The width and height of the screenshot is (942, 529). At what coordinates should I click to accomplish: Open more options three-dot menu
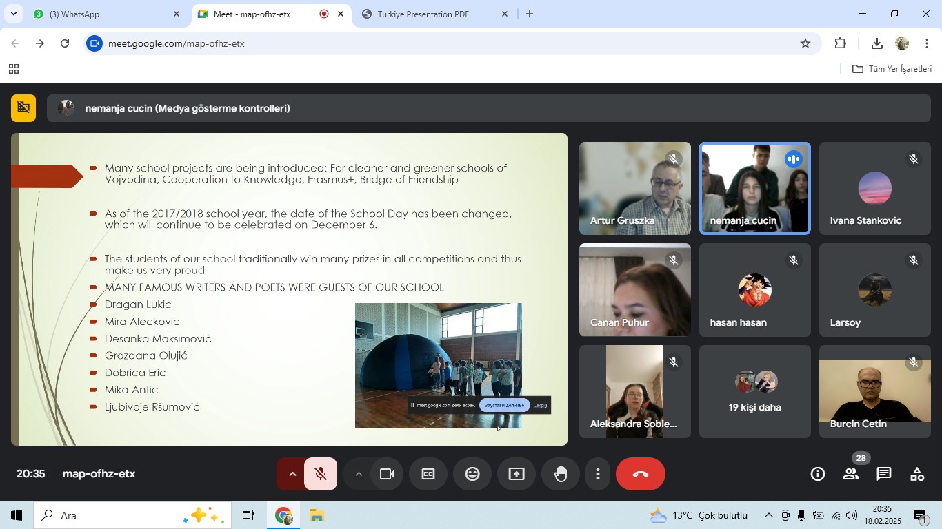(598, 474)
